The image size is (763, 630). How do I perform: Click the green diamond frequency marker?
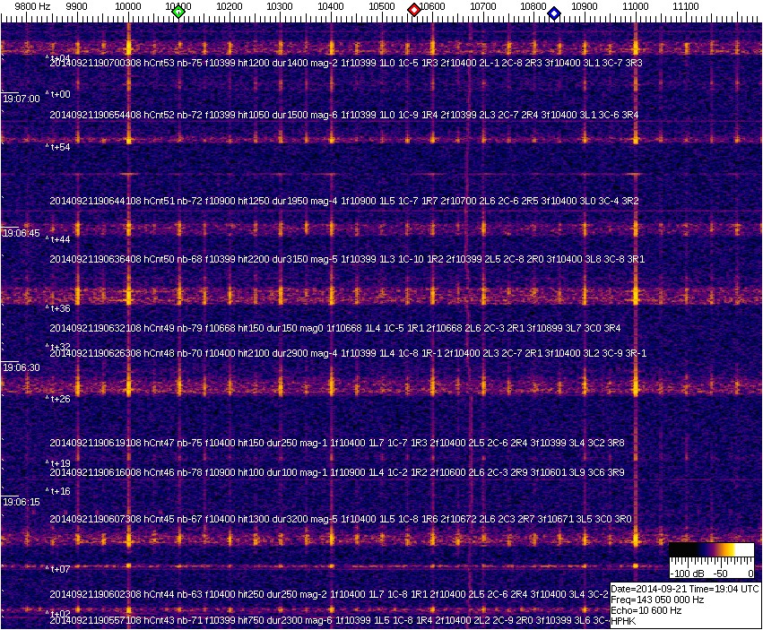(x=178, y=12)
